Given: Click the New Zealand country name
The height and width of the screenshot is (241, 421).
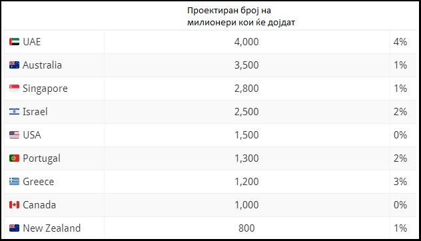Looking at the screenshot, I should (51, 228).
